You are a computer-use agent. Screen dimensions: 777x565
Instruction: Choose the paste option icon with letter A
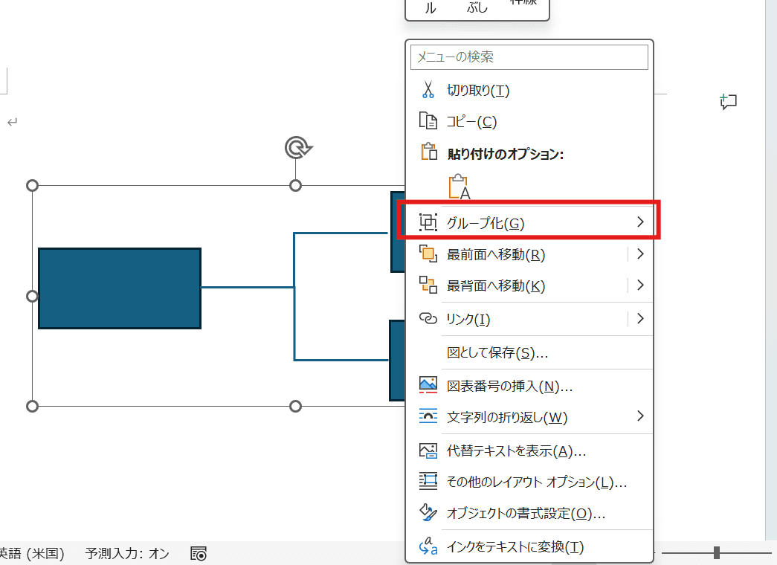point(460,187)
